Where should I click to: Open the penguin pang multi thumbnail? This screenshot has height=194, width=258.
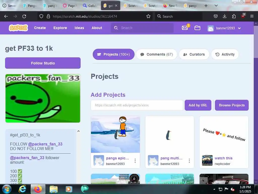coord(170,134)
